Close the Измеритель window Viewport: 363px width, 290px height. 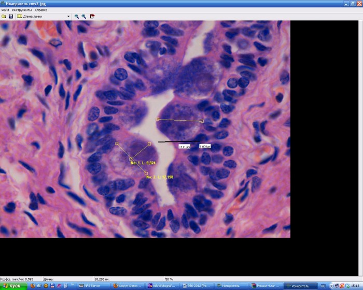359,4
